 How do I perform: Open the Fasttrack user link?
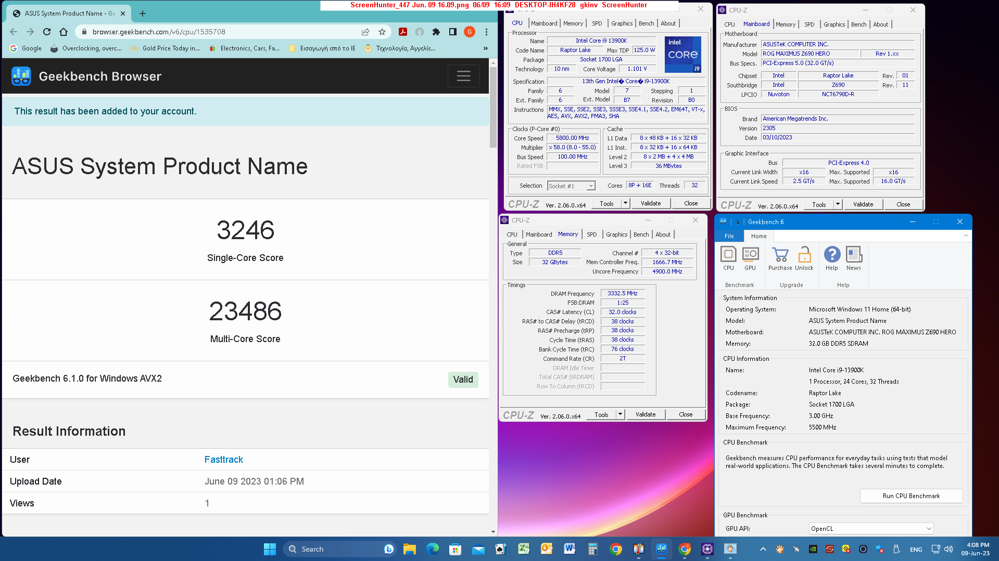[224, 460]
